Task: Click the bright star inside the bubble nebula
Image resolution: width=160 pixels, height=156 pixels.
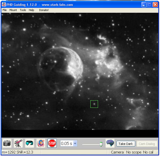Action: tap(55, 62)
